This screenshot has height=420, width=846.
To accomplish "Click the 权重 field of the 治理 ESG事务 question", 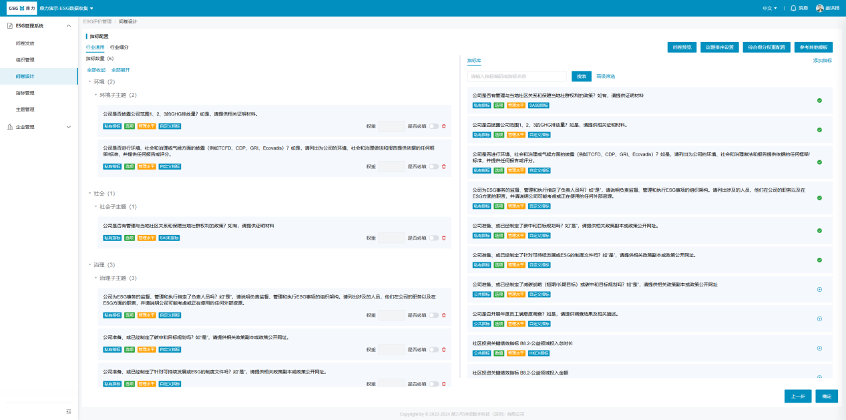I will point(391,314).
